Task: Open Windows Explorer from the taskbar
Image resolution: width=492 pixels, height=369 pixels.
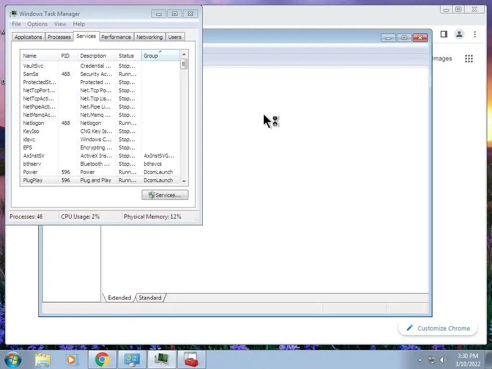Action: point(43,359)
